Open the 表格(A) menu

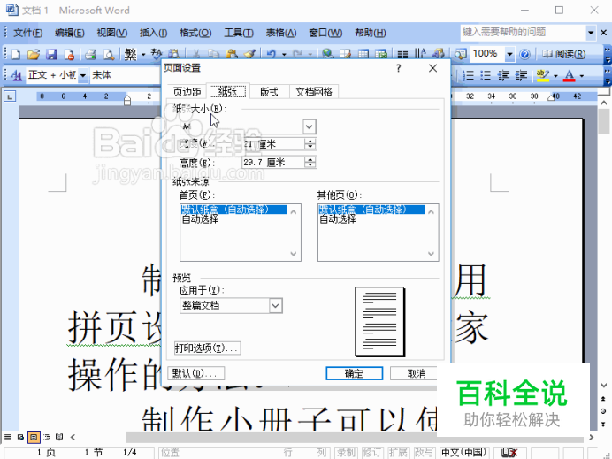coord(280,33)
